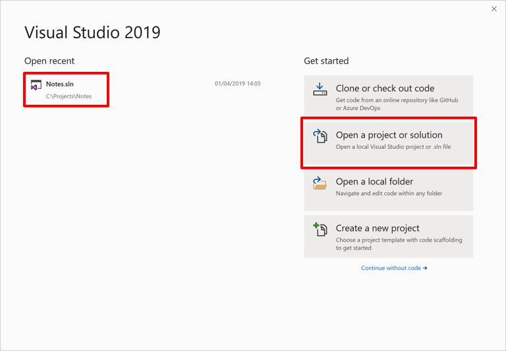Click the C:\Projects\Notes path of recent item

click(69, 96)
